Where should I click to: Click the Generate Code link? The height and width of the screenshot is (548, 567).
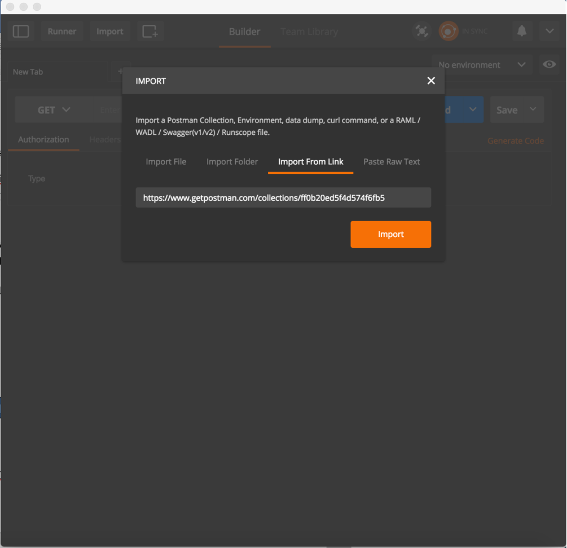[516, 141]
